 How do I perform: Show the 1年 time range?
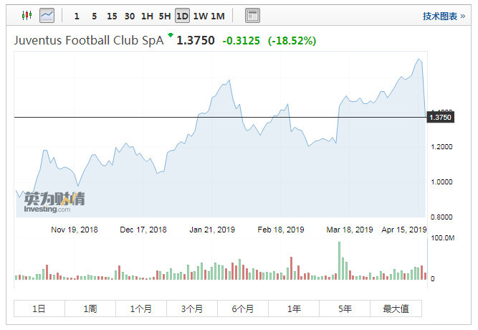point(294,308)
